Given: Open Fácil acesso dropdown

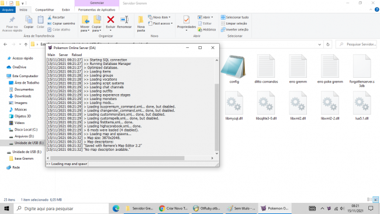Looking at the screenshot, I should pos(160,23).
